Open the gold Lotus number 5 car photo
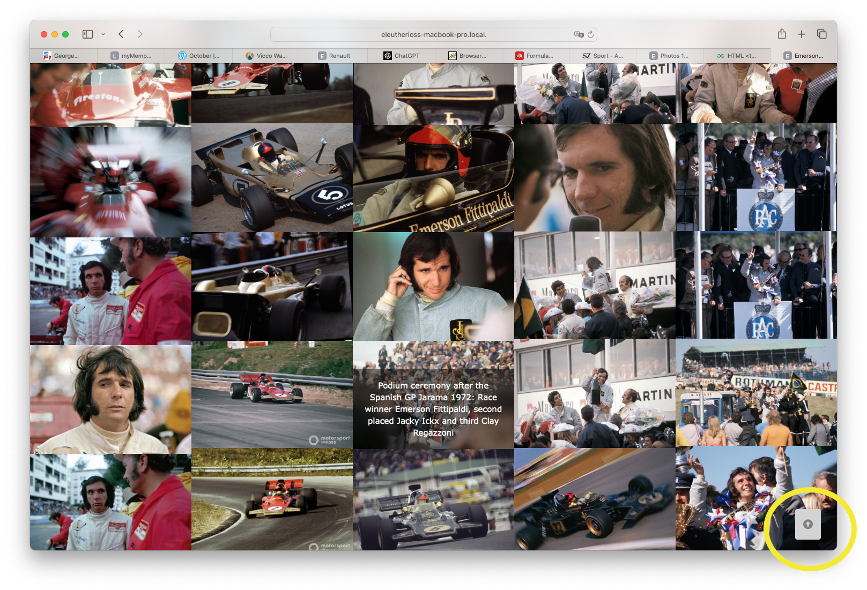Viewport: 867px width, 590px height. tap(272, 178)
